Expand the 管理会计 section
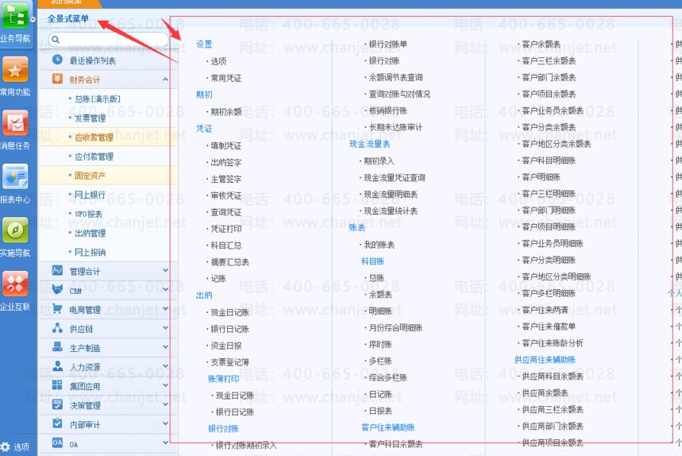This screenshot has height=456, width=682. [x=165, y=271]
